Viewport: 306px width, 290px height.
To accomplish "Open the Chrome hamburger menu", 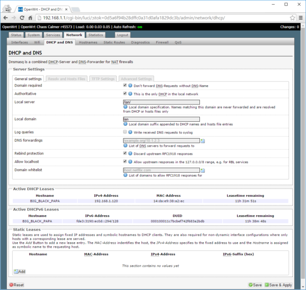I will (300, 17).
